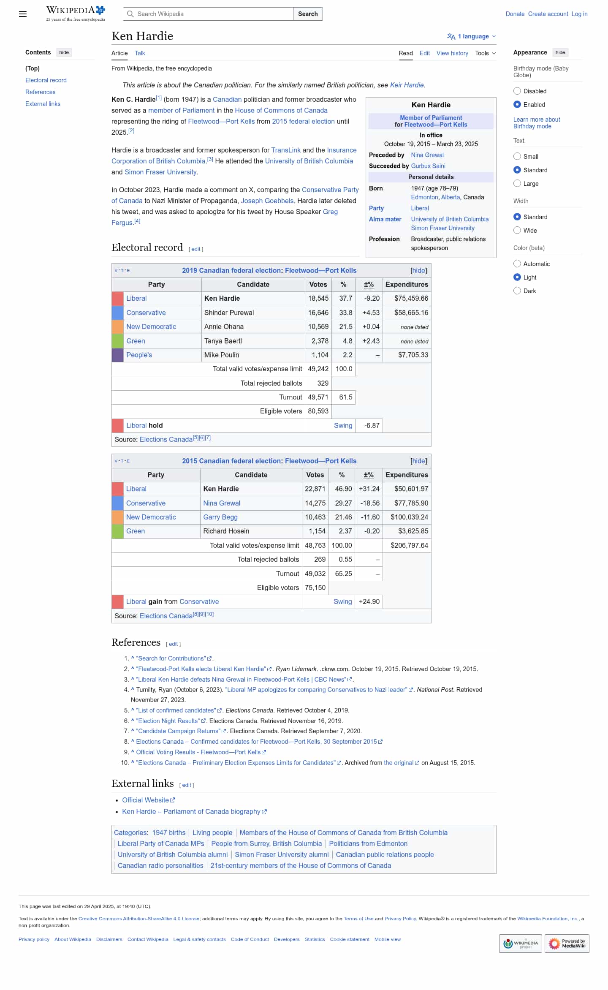Click the external link icon after Official Website
Viewport: 608px width, 990px height.
tap(173, 800)
